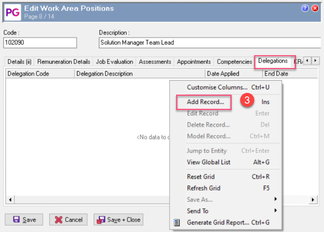Choose Reset Grid from the menu
Image resolution: width=324 pixels, height=232 pixels.
(201, 177)
